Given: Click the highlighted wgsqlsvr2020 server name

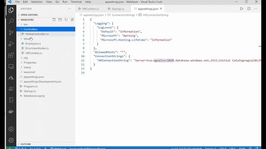Looking at the screenshot, I should [163, 60].
